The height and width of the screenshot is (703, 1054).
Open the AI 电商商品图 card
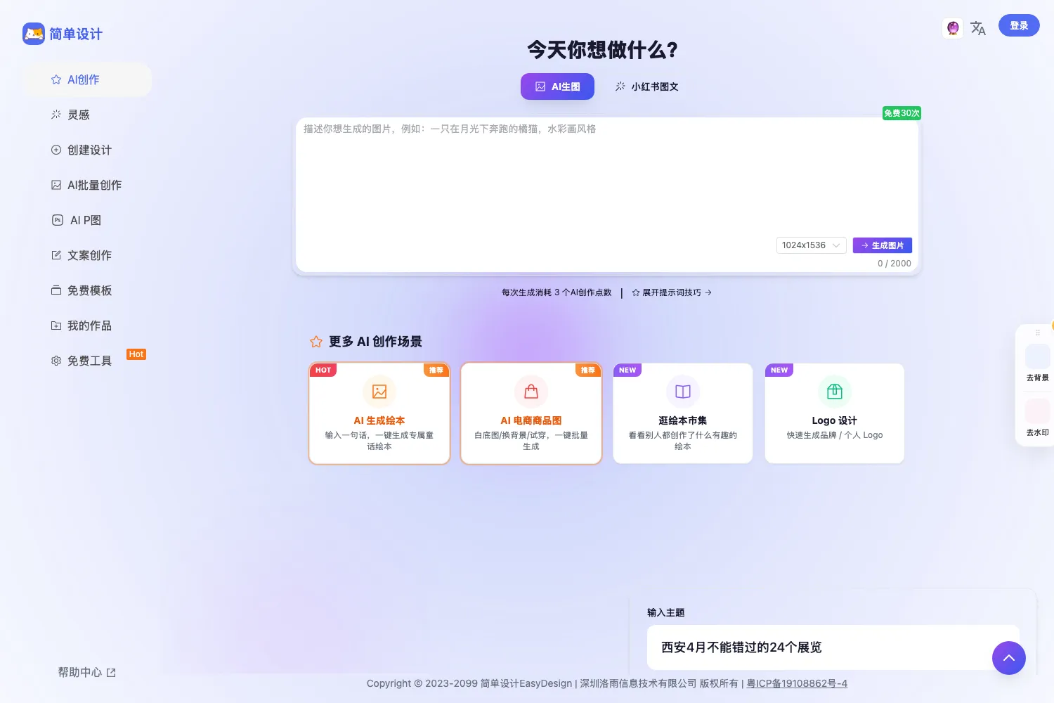[531, 413]
